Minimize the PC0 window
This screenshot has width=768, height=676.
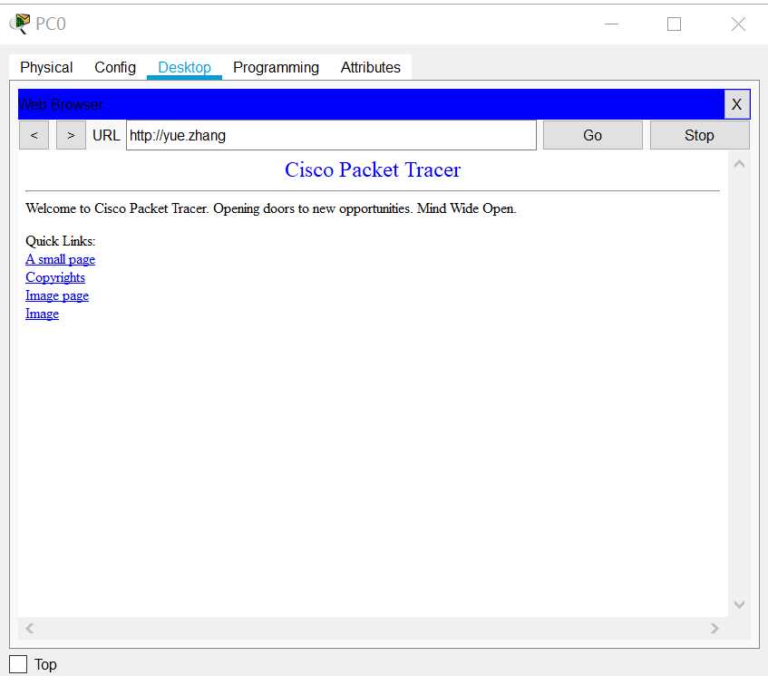[611, 24]
